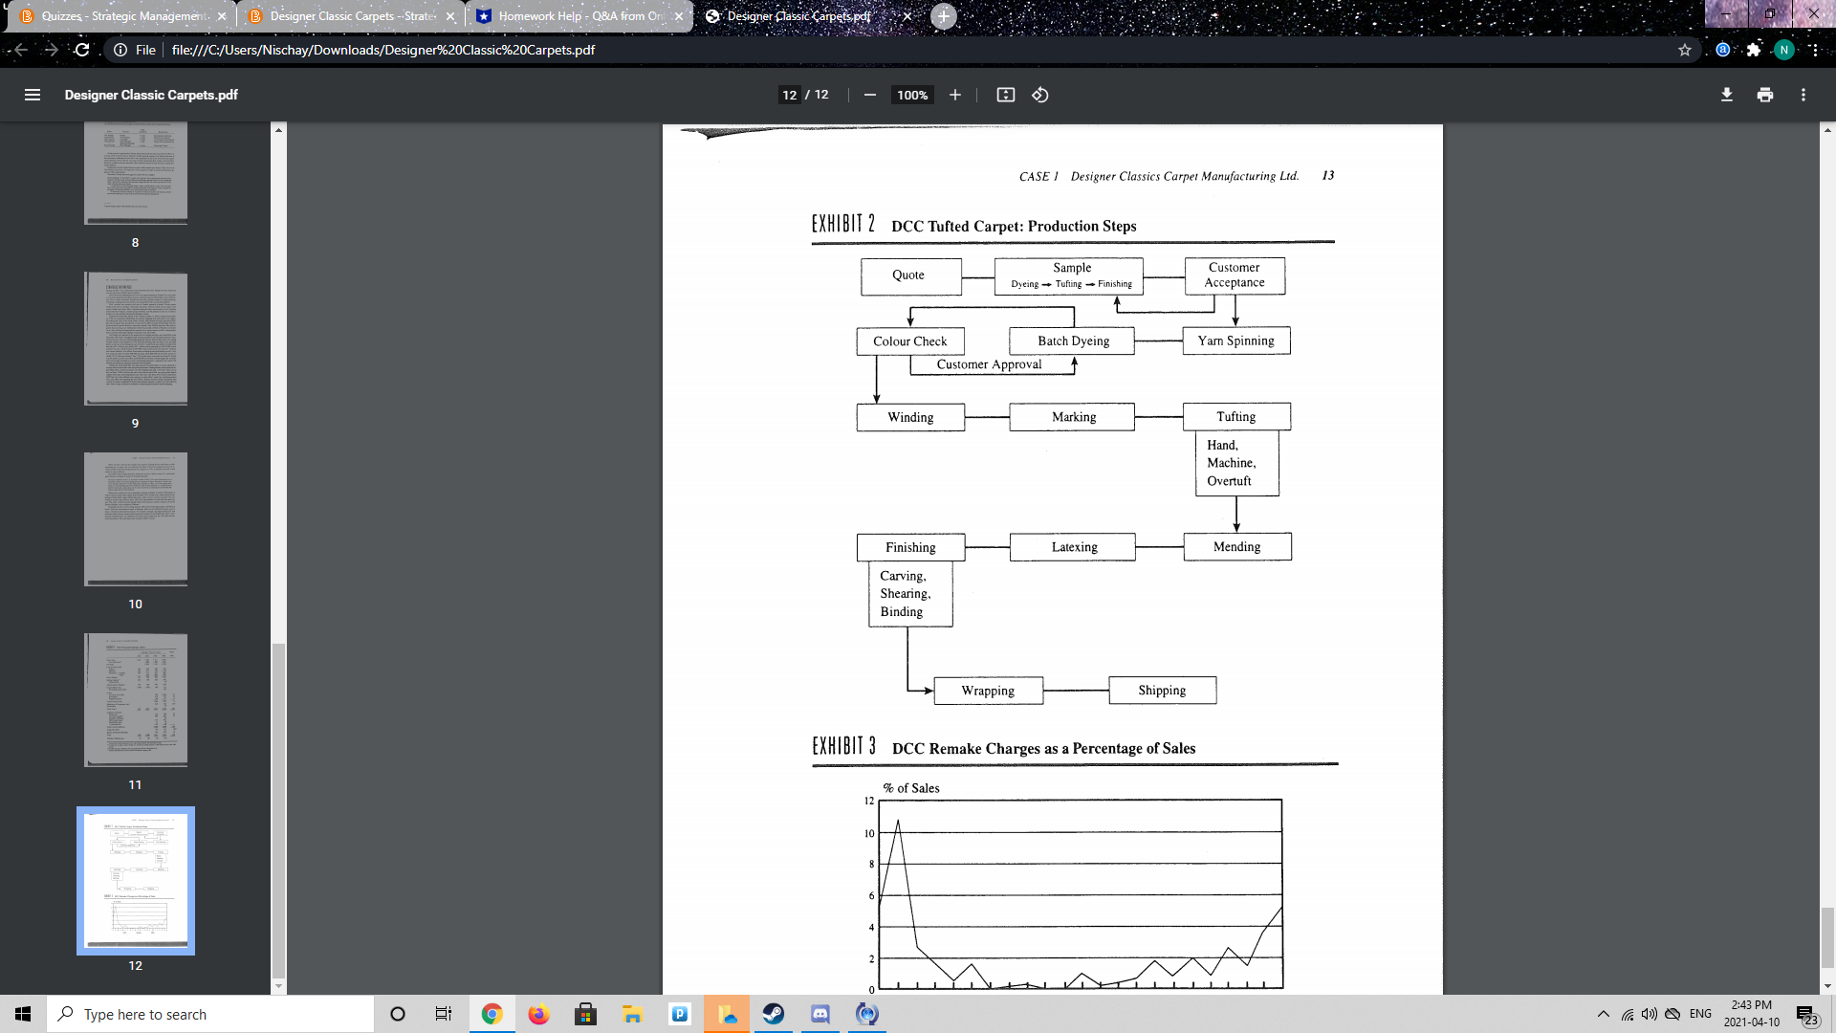Click the zoom level percentage dropdown
This screenshot has height=1033, width=1836.
pos(911,95)
